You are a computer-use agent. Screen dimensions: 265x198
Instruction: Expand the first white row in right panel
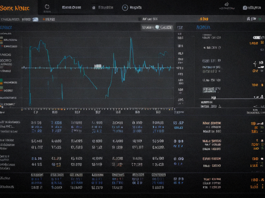click(212, 38)
